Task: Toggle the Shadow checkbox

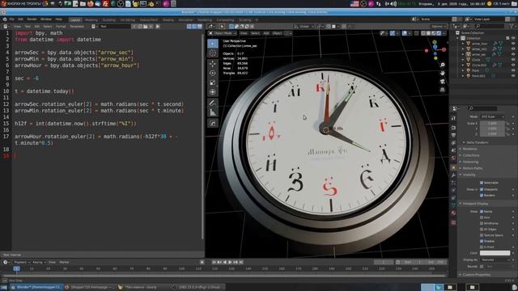Action: pyautogui.click(x=482, y=241)
